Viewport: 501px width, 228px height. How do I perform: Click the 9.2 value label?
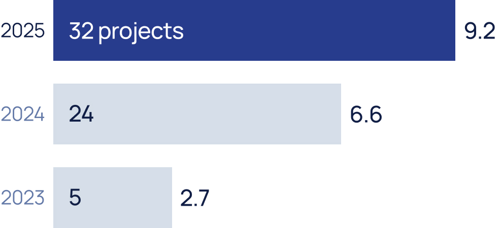coord(480,31)
